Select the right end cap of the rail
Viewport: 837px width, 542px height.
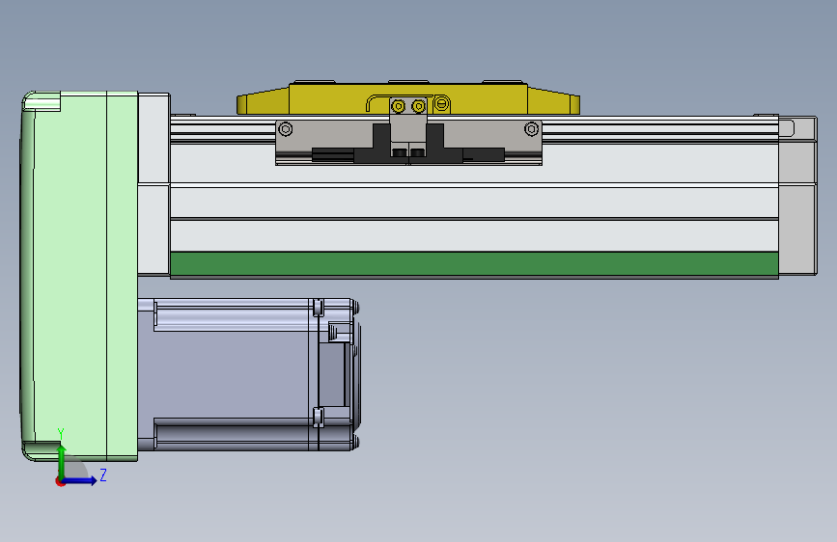(797, 197)
